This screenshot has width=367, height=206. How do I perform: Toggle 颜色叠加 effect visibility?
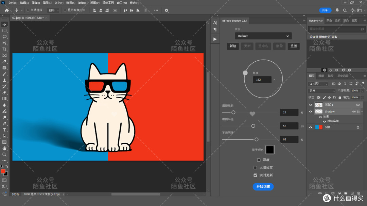[325, 121]
